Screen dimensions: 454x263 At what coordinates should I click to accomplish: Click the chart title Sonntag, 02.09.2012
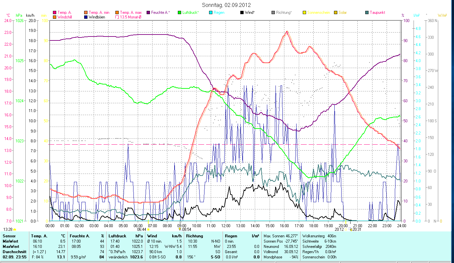point(227,5)
